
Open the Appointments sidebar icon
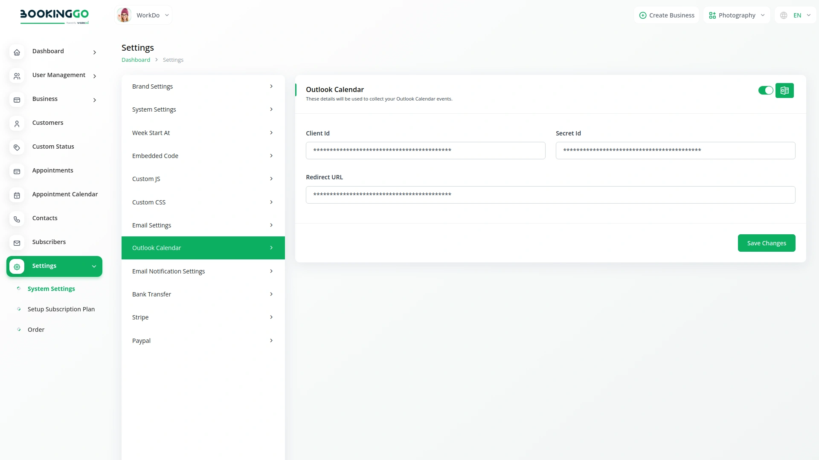click(17, 171)
